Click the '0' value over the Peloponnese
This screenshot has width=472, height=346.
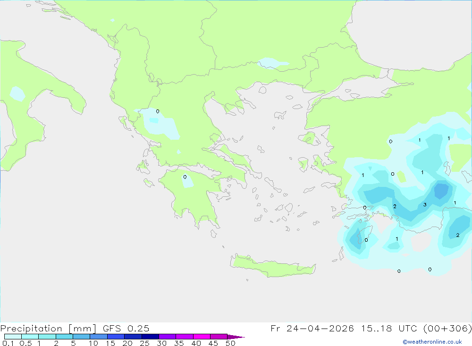[185, 177]
